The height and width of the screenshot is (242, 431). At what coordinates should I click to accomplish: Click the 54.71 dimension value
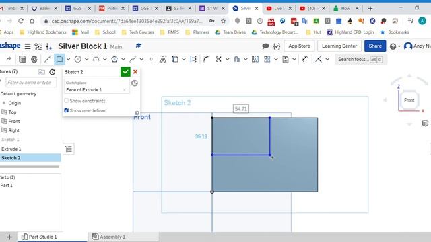pos(241,109)
